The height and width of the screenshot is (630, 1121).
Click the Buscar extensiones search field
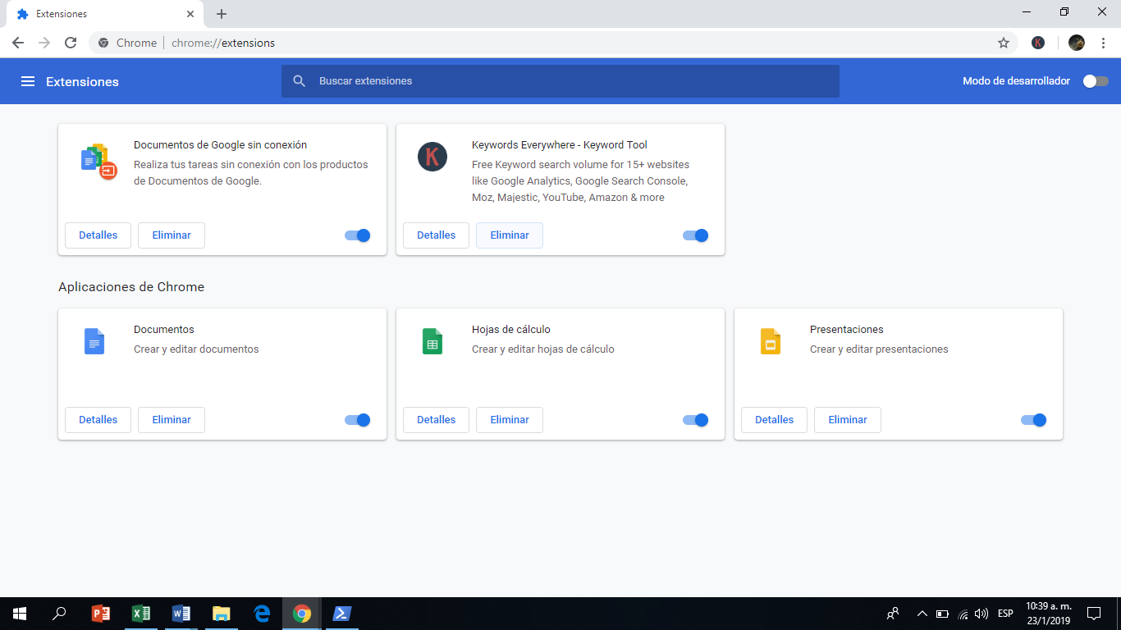click(560, 81)
